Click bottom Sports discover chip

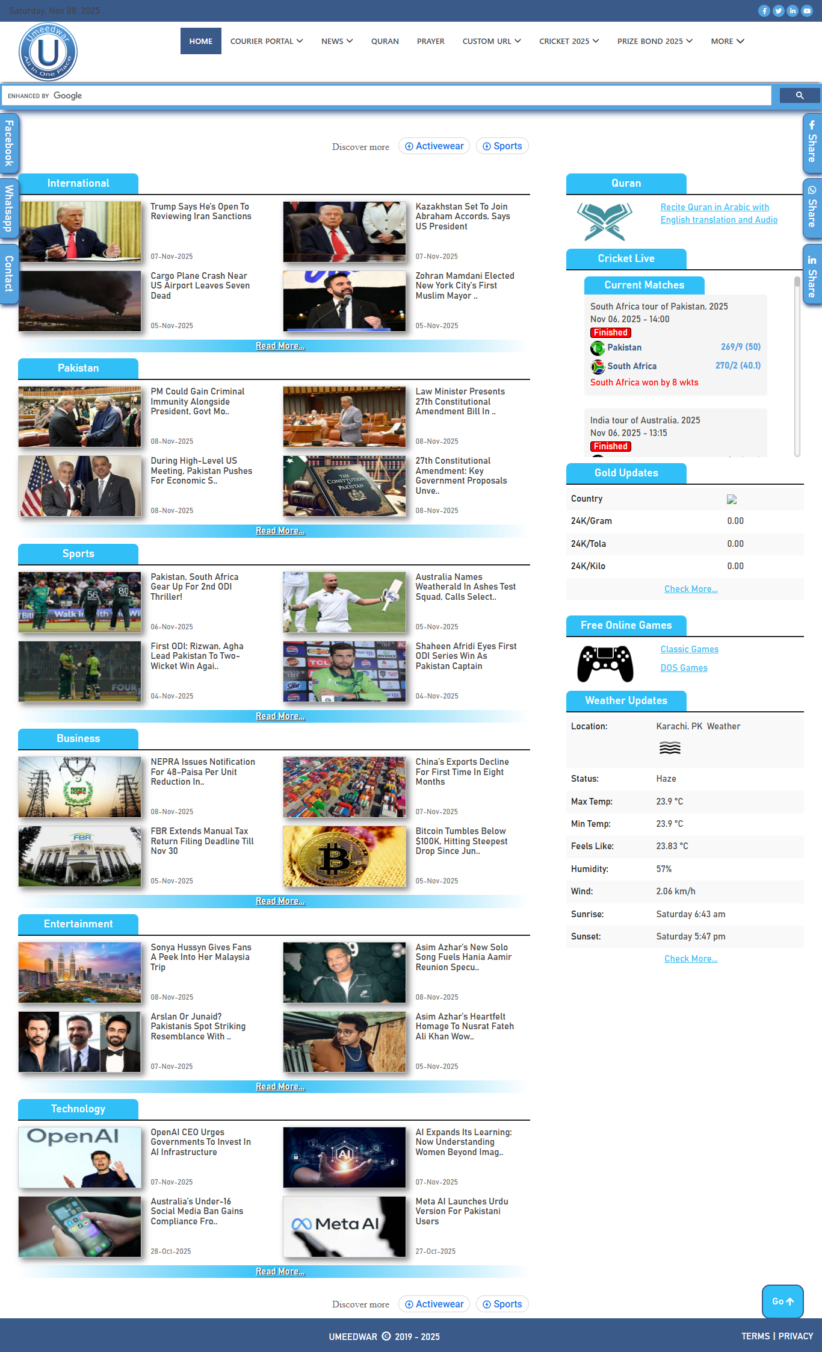tap(502, 1304)
